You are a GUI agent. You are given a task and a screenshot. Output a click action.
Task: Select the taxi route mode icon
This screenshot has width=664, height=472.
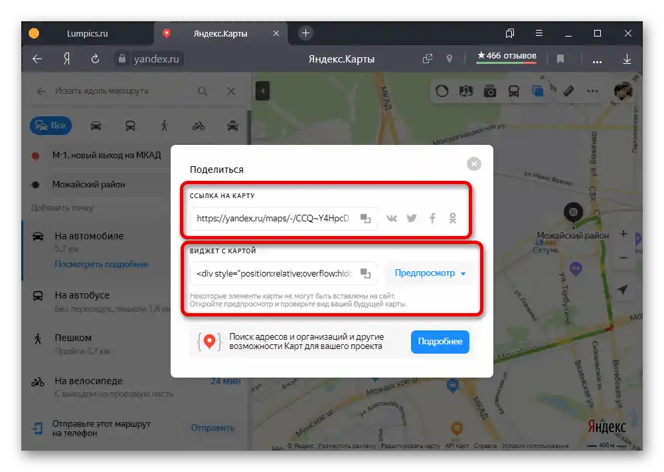(x=232, y=126)
